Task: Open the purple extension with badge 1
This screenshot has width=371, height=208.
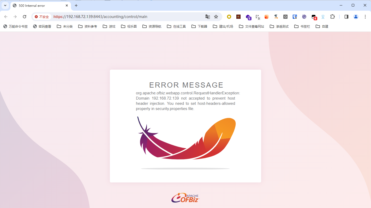Action: click(x=248, y=17)
